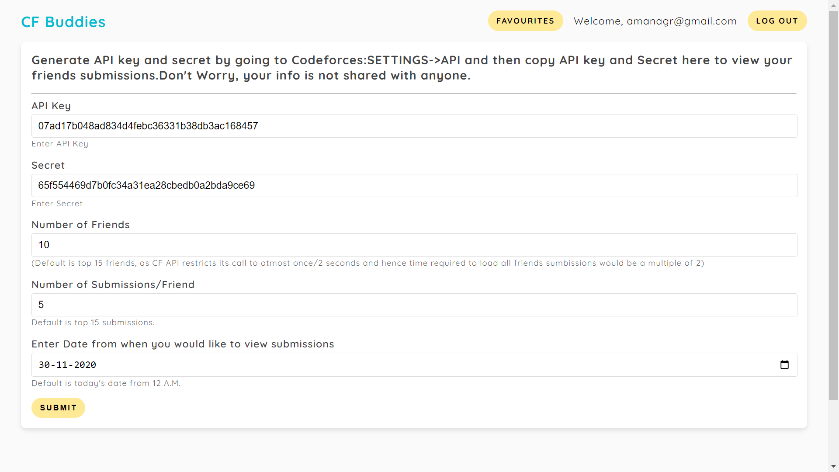
Task: Click the scrollbar up arrow
Action: (x=834, y=5)
